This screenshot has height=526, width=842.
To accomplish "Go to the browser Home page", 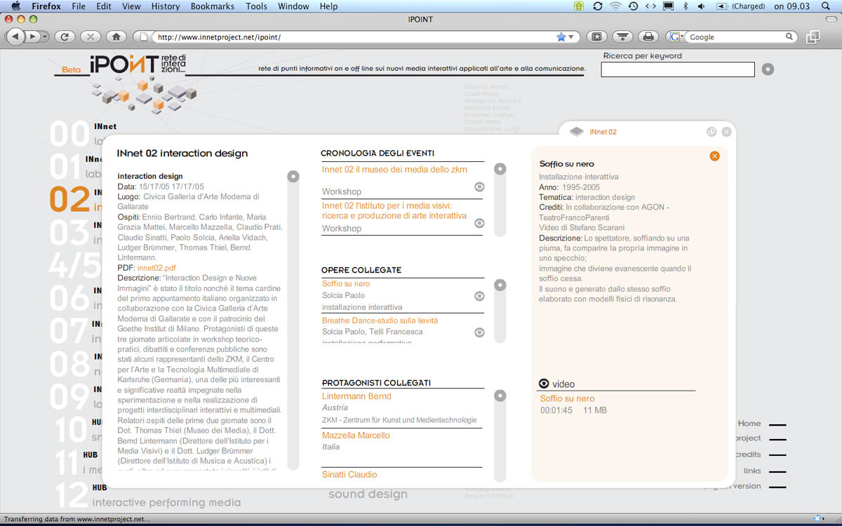I will 116,36.
